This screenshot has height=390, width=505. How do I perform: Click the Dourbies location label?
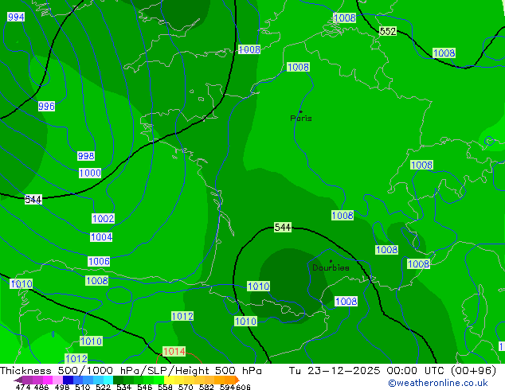(x=331, y=267)
